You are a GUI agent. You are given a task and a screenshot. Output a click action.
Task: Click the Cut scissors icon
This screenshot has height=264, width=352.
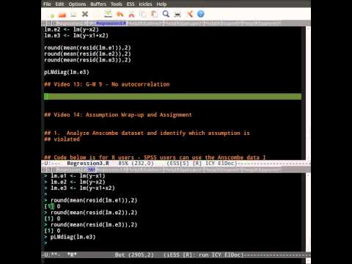pos(131,15)
